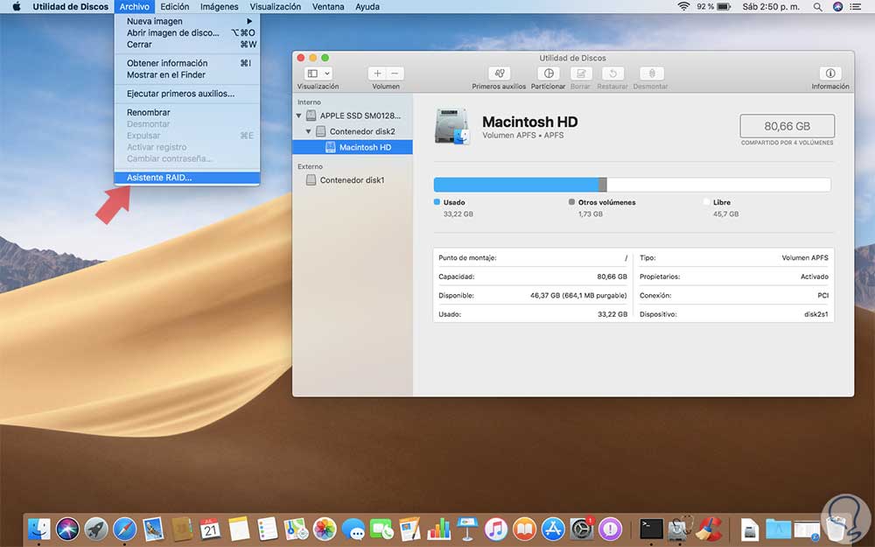This screenshot has width=875, height=547.
Task: Select external Contenedor disk1 in sidebar
Action: click(353, 180)
